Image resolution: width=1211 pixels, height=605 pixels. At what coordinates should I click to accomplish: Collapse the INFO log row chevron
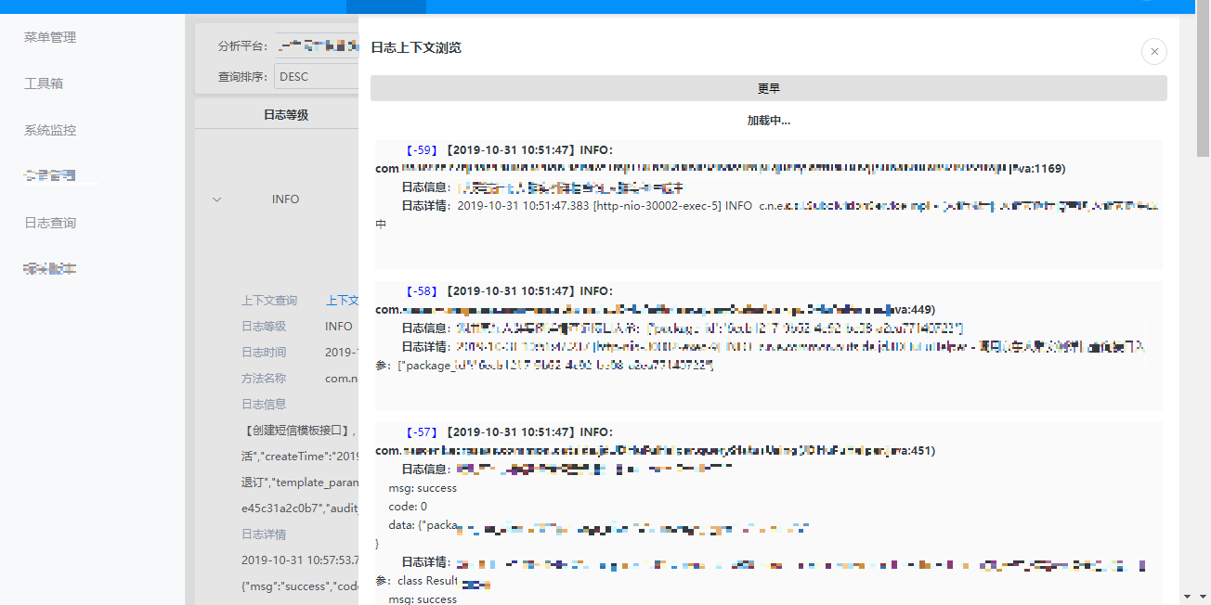click(216, 200)
